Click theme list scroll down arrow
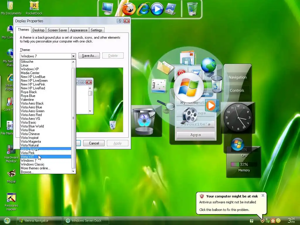This screenshot has width=300, height=225. (x=73, y=171)
